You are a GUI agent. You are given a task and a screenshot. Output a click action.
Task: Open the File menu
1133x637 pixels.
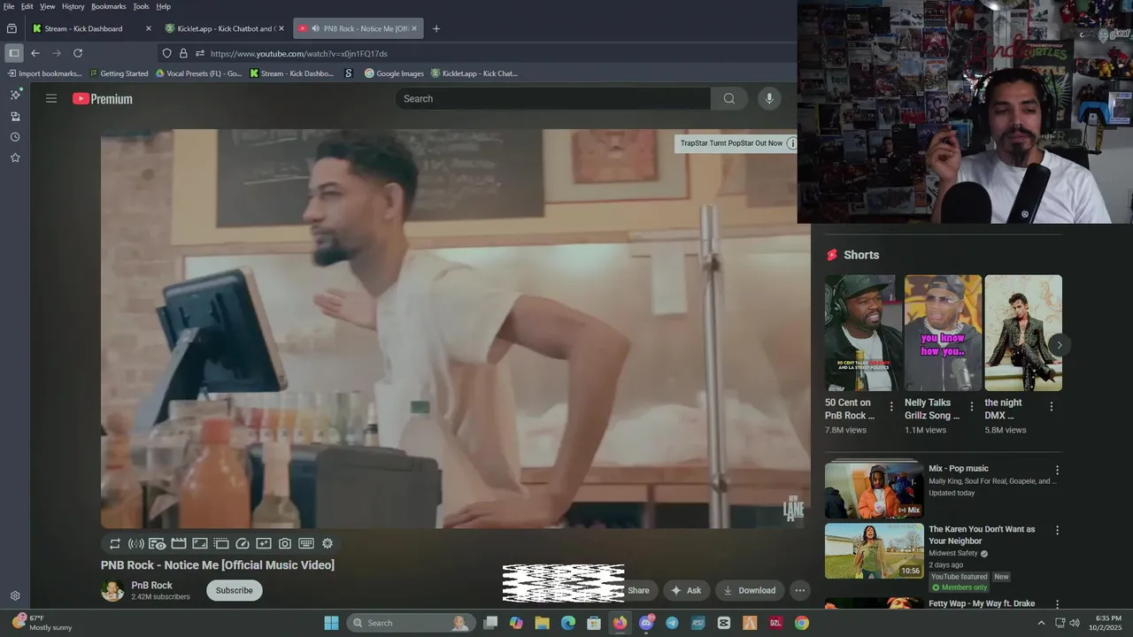[9, 6]
